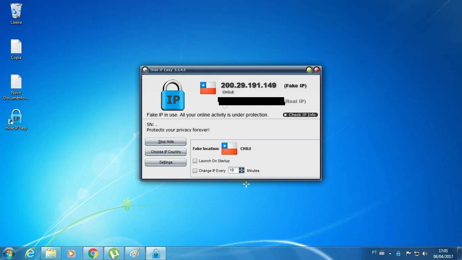This screenshot has width=462, height=260.
Task: Show hidden tray icons arrow
Action: 390,253
